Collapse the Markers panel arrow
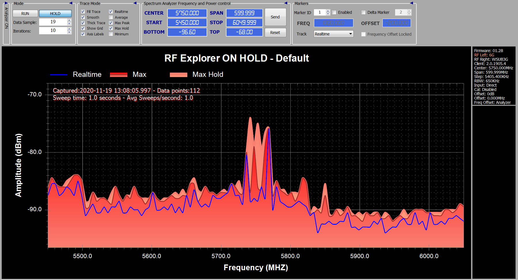Viewport: 518px width, 280px height. click(412, 3)
